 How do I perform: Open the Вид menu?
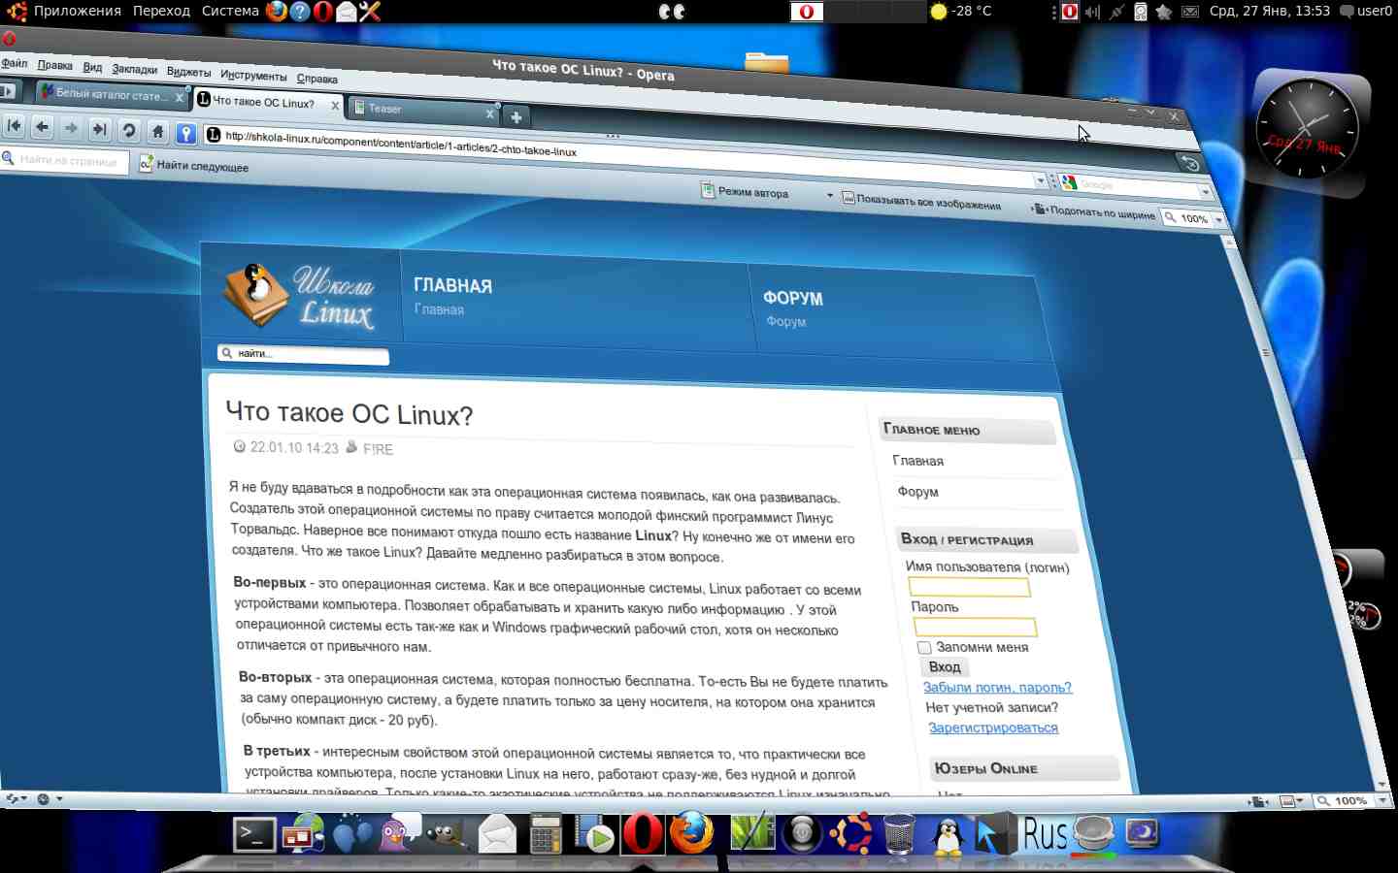click(x=92, y=67)
